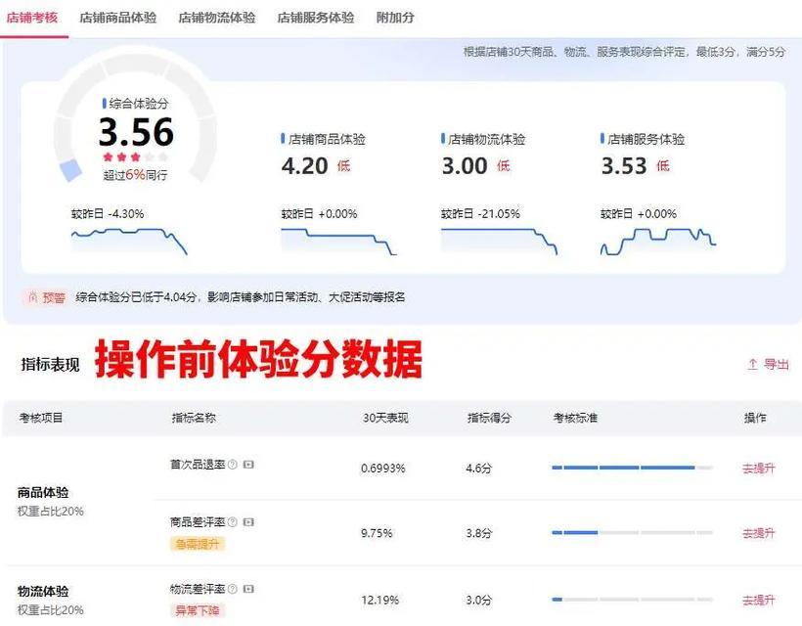Click the help icon next to 首次品退率
Viewport: 802px width, 626px height.
point(232,465)
